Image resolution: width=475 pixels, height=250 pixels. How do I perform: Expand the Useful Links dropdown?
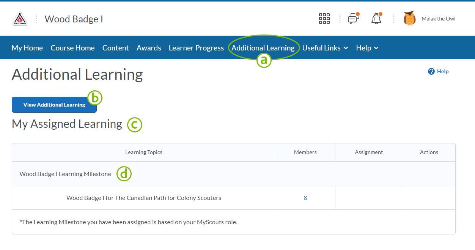coord(325,48)
